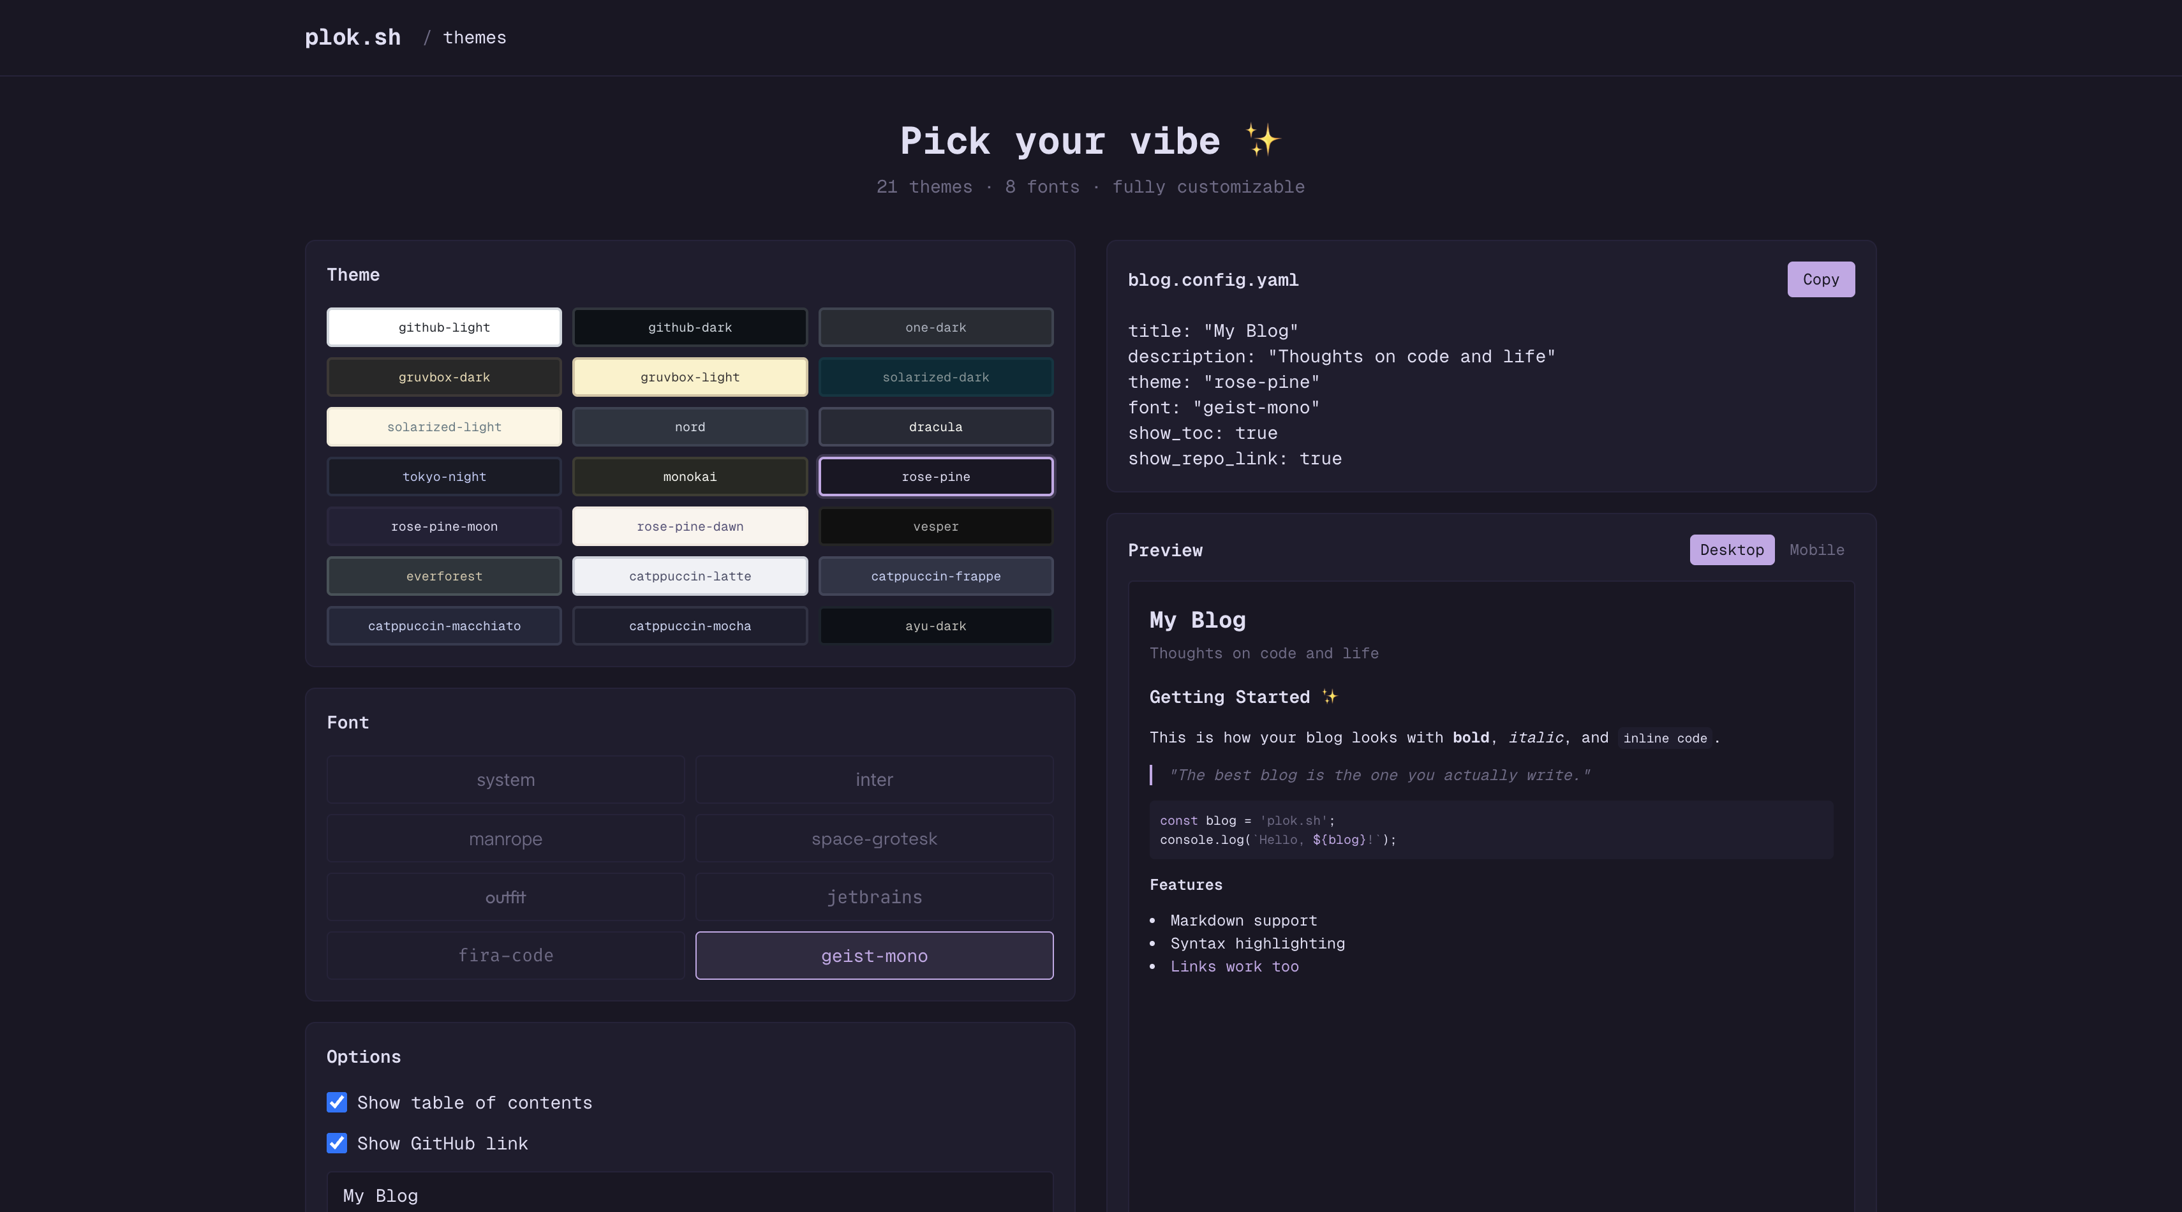This screenshot has width=2182, height=1212.
Task: Select the catppuccin-mocha theme
Action: tap(690, 625)
